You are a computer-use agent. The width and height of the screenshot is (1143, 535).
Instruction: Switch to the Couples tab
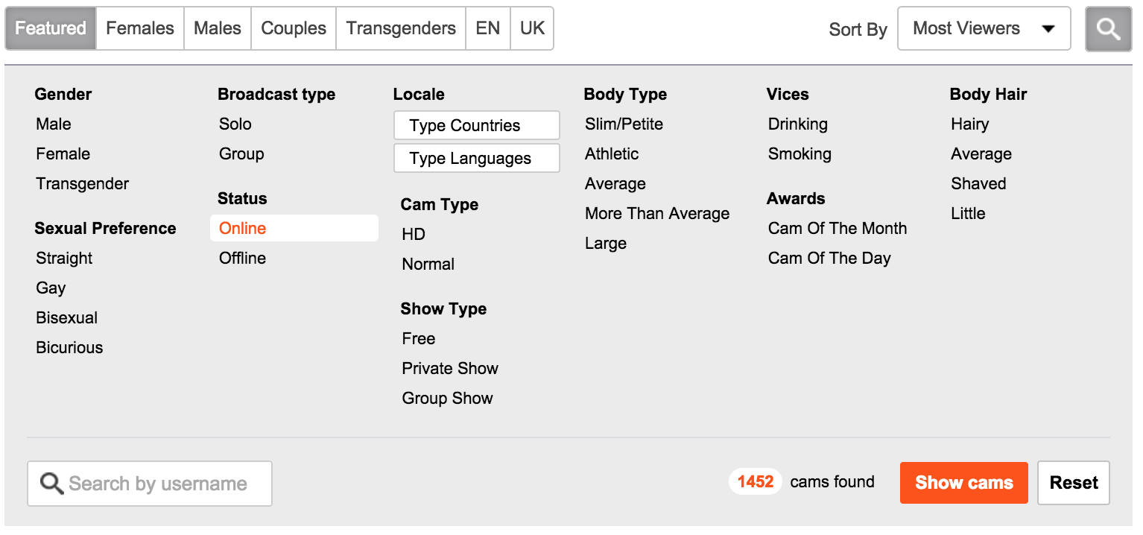click(294, 29)
